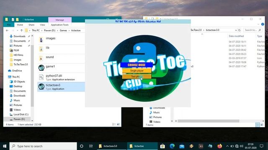Select OneDrive in navigation pane
The image size is (268, 150).
point(17,70)
